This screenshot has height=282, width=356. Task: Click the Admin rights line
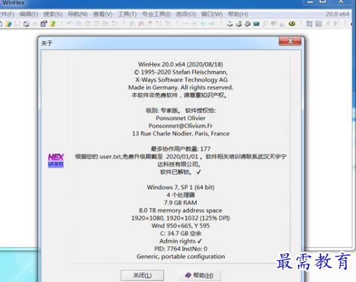pos(181,241)
